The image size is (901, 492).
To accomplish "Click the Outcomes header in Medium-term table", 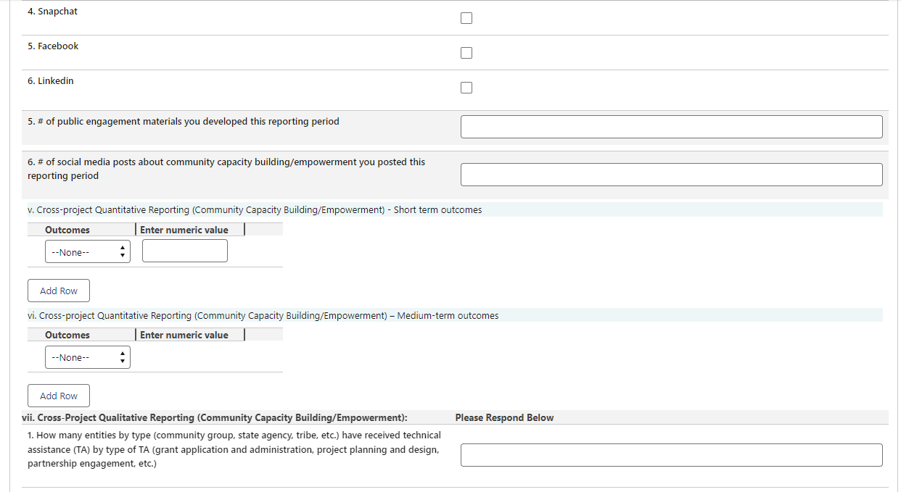I will click(x=67, y=335).
